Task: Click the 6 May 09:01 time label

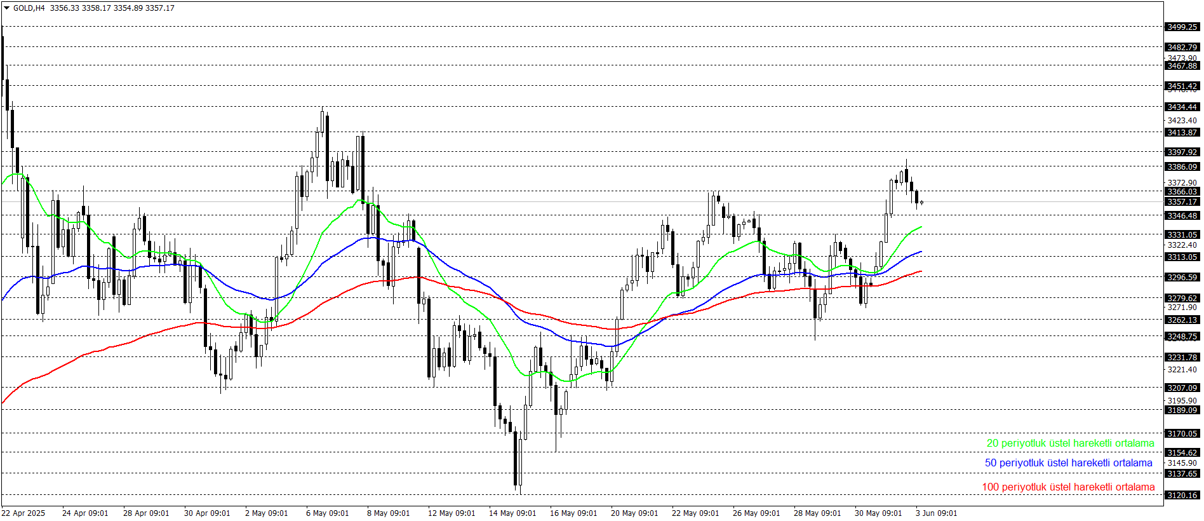Action: (x=328, y=513)
